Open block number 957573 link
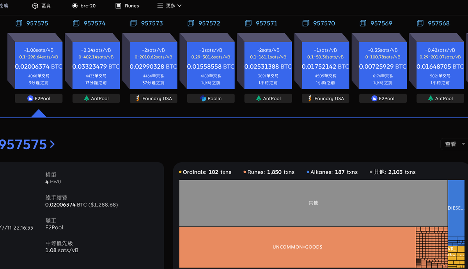468x269 pixels. 152,23
